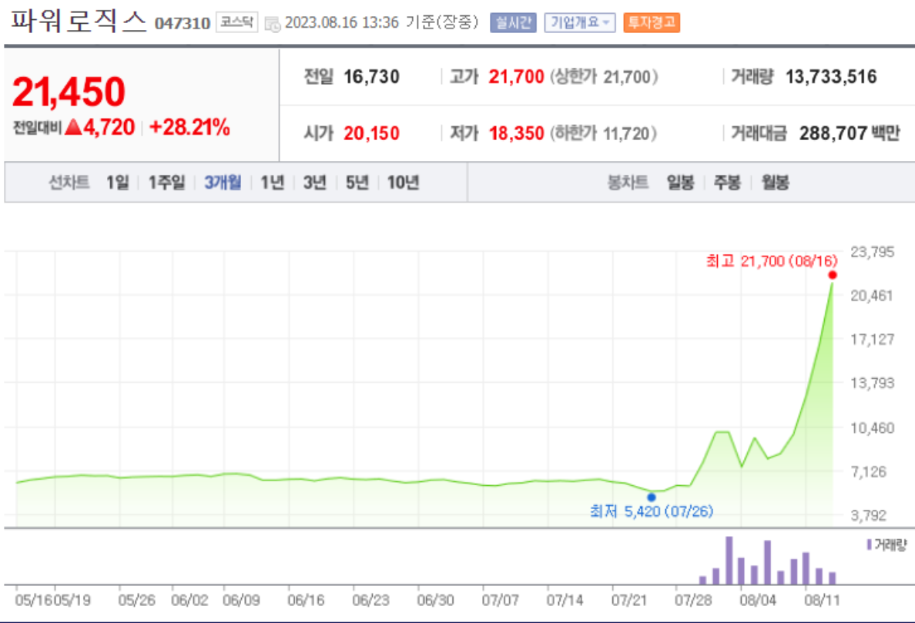Switch to 일봉 candlestick chart
This screenshot has width=915, height=623.
tap(680, 183)
